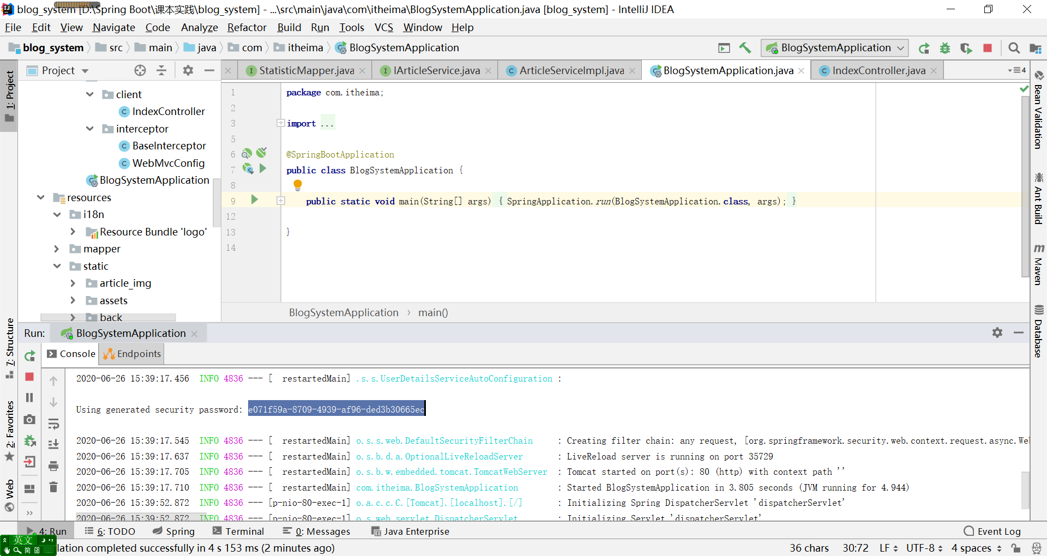
Task: Toggle the Database side panel
Action: pyautogui.click(x=1038, y=331)
